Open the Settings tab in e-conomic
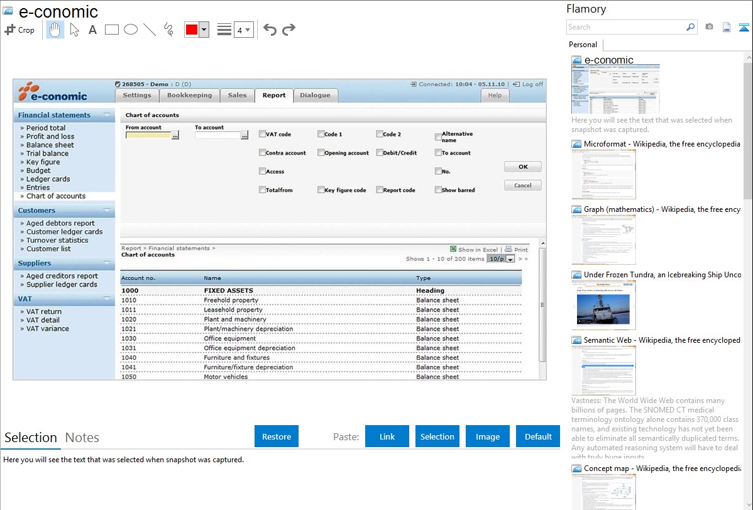The height and width of the screenshot is (510, 753). [x=137, y=95]
